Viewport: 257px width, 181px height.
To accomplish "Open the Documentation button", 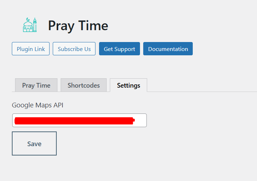I will 168,49.
